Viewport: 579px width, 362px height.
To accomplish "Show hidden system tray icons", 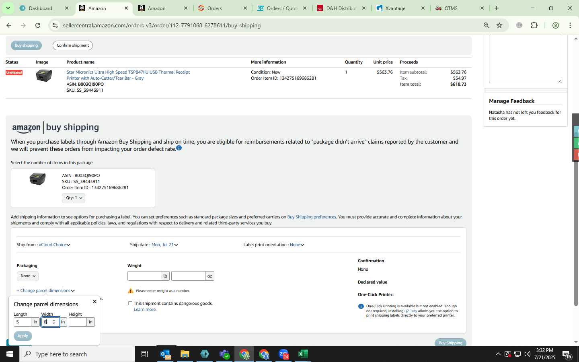I will coord(498,354).
